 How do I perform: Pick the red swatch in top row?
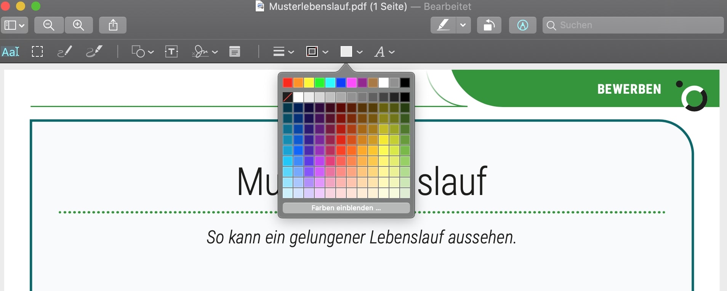click(288, 83)
